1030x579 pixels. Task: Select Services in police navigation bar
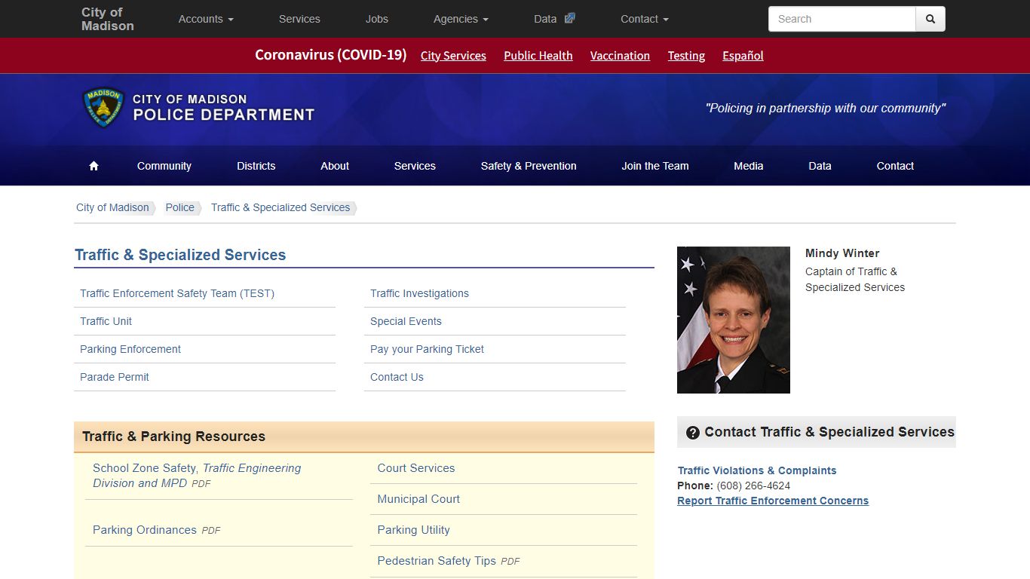[x=415, y=166]
